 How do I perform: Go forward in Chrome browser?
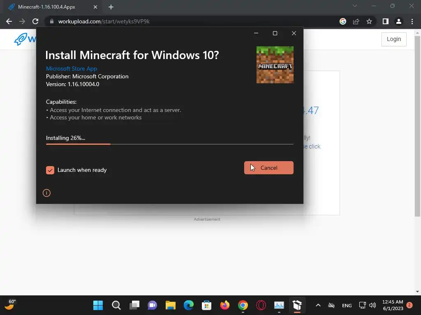[x=22, y=21]
